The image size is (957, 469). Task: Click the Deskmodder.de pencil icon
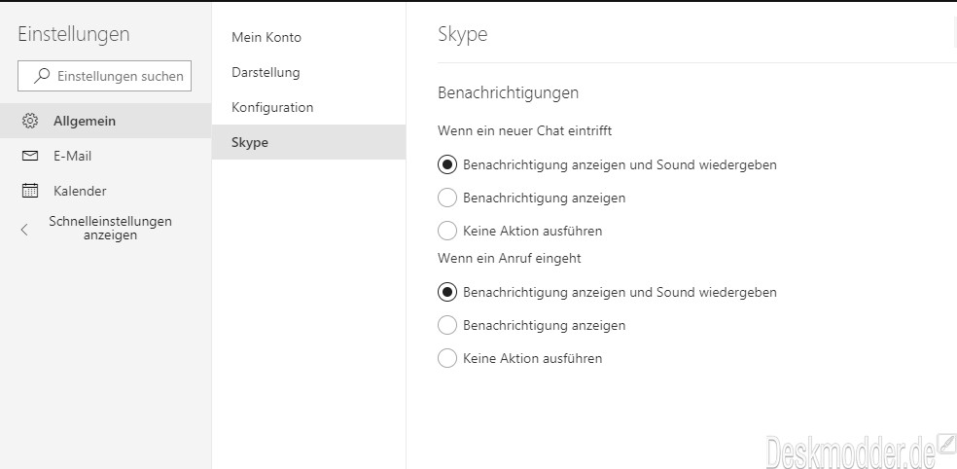pyautogui.click(x=946, y=442)
